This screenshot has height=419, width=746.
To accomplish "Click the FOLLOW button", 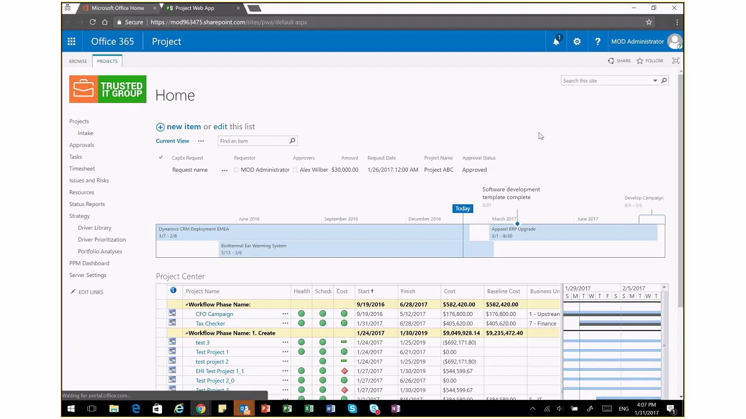I will 650,61.
